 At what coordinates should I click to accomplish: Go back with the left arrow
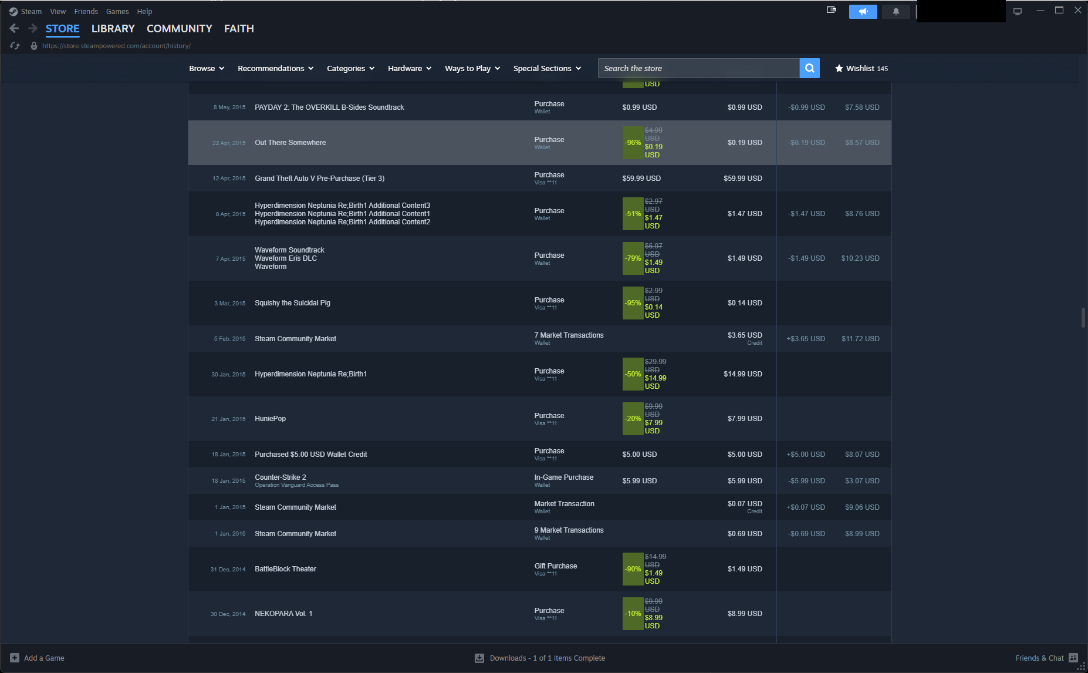tap(15, 28)
